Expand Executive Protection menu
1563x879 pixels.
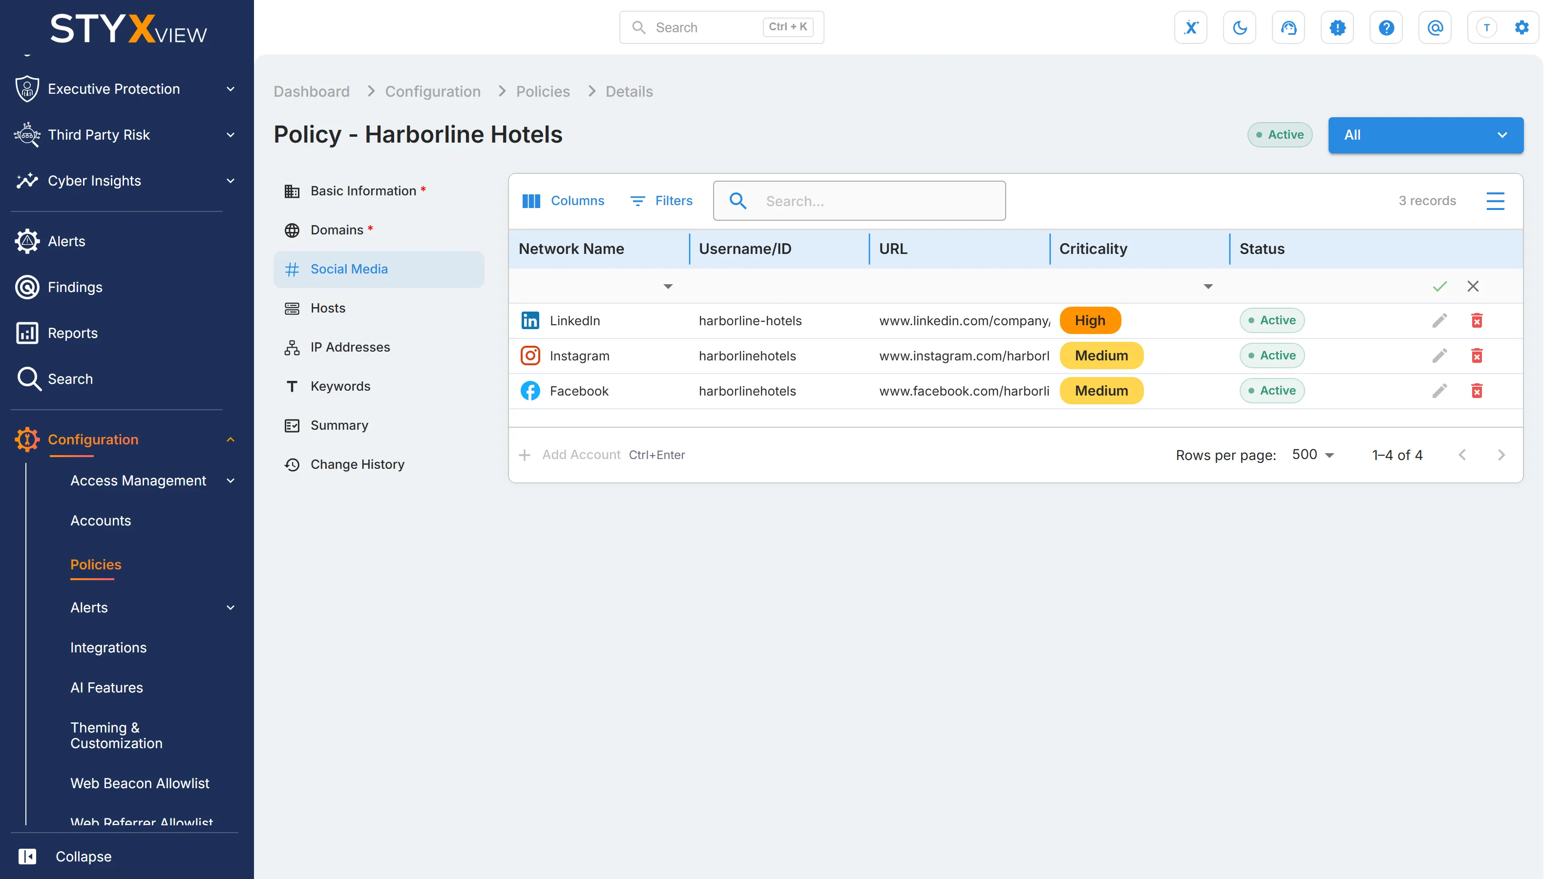pos(125,88)
